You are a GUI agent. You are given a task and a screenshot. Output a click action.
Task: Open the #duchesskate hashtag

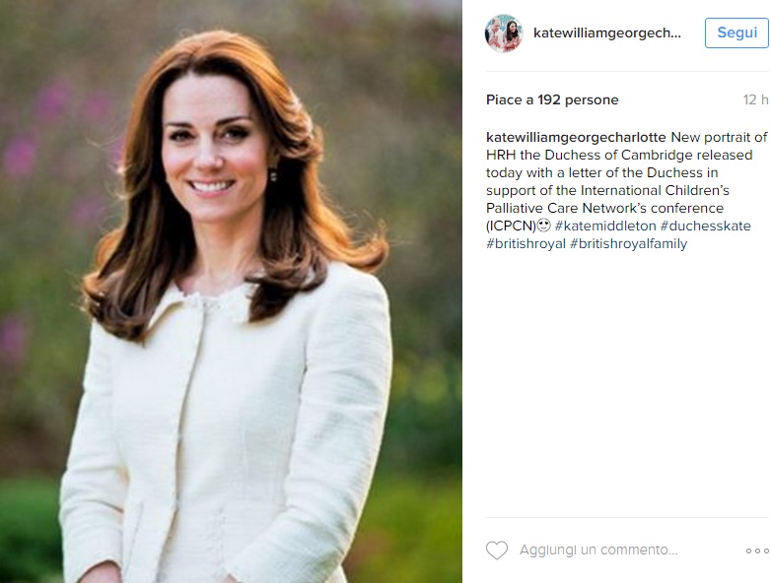(706, 226)
